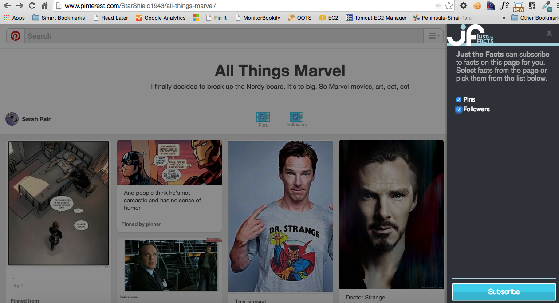Click the Just the Facts logo
This screenshot has width=559, height=303.
(x=470, y=35)
